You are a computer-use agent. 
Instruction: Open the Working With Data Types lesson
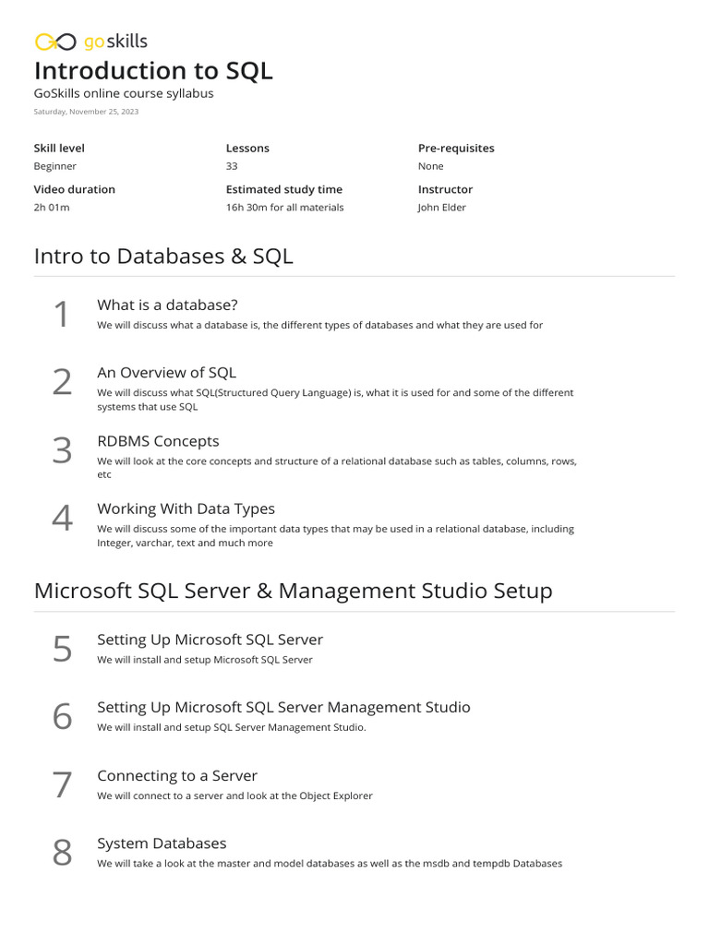point(186,508)
